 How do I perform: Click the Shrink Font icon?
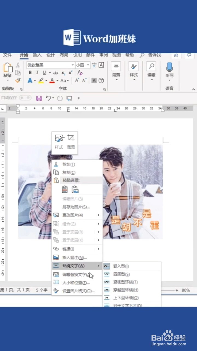click(84, 80)
